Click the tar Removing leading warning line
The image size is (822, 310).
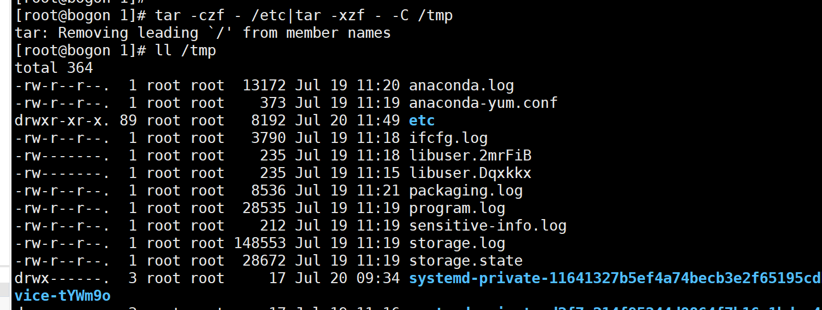pos(203,33)
